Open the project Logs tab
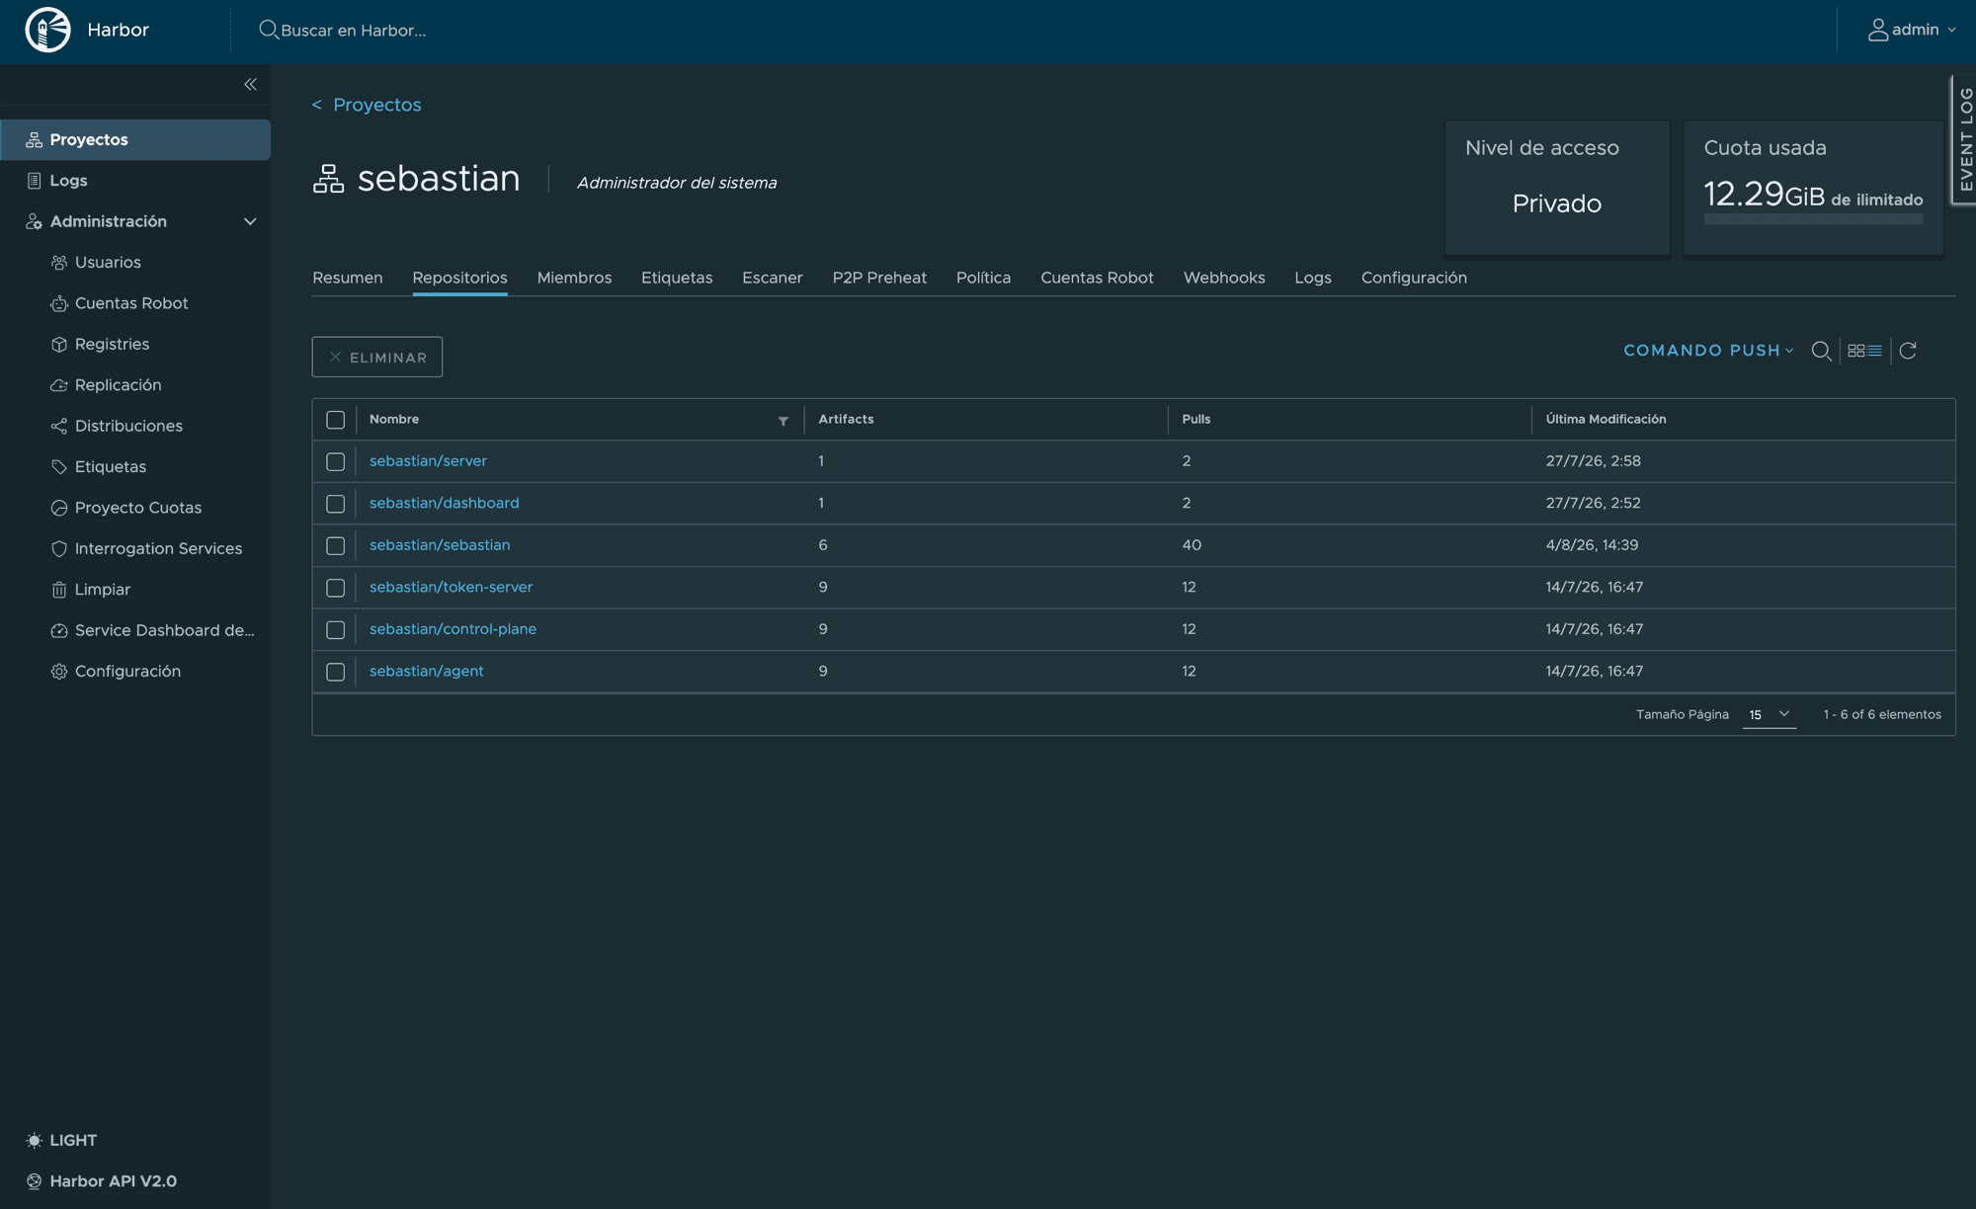 coord(1313,278)
